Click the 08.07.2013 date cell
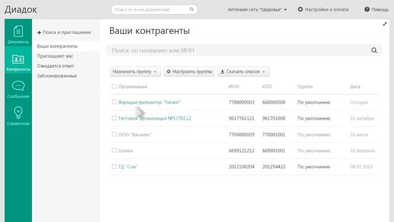Screen dimensions: 394x222 click(x=361, y=166)
